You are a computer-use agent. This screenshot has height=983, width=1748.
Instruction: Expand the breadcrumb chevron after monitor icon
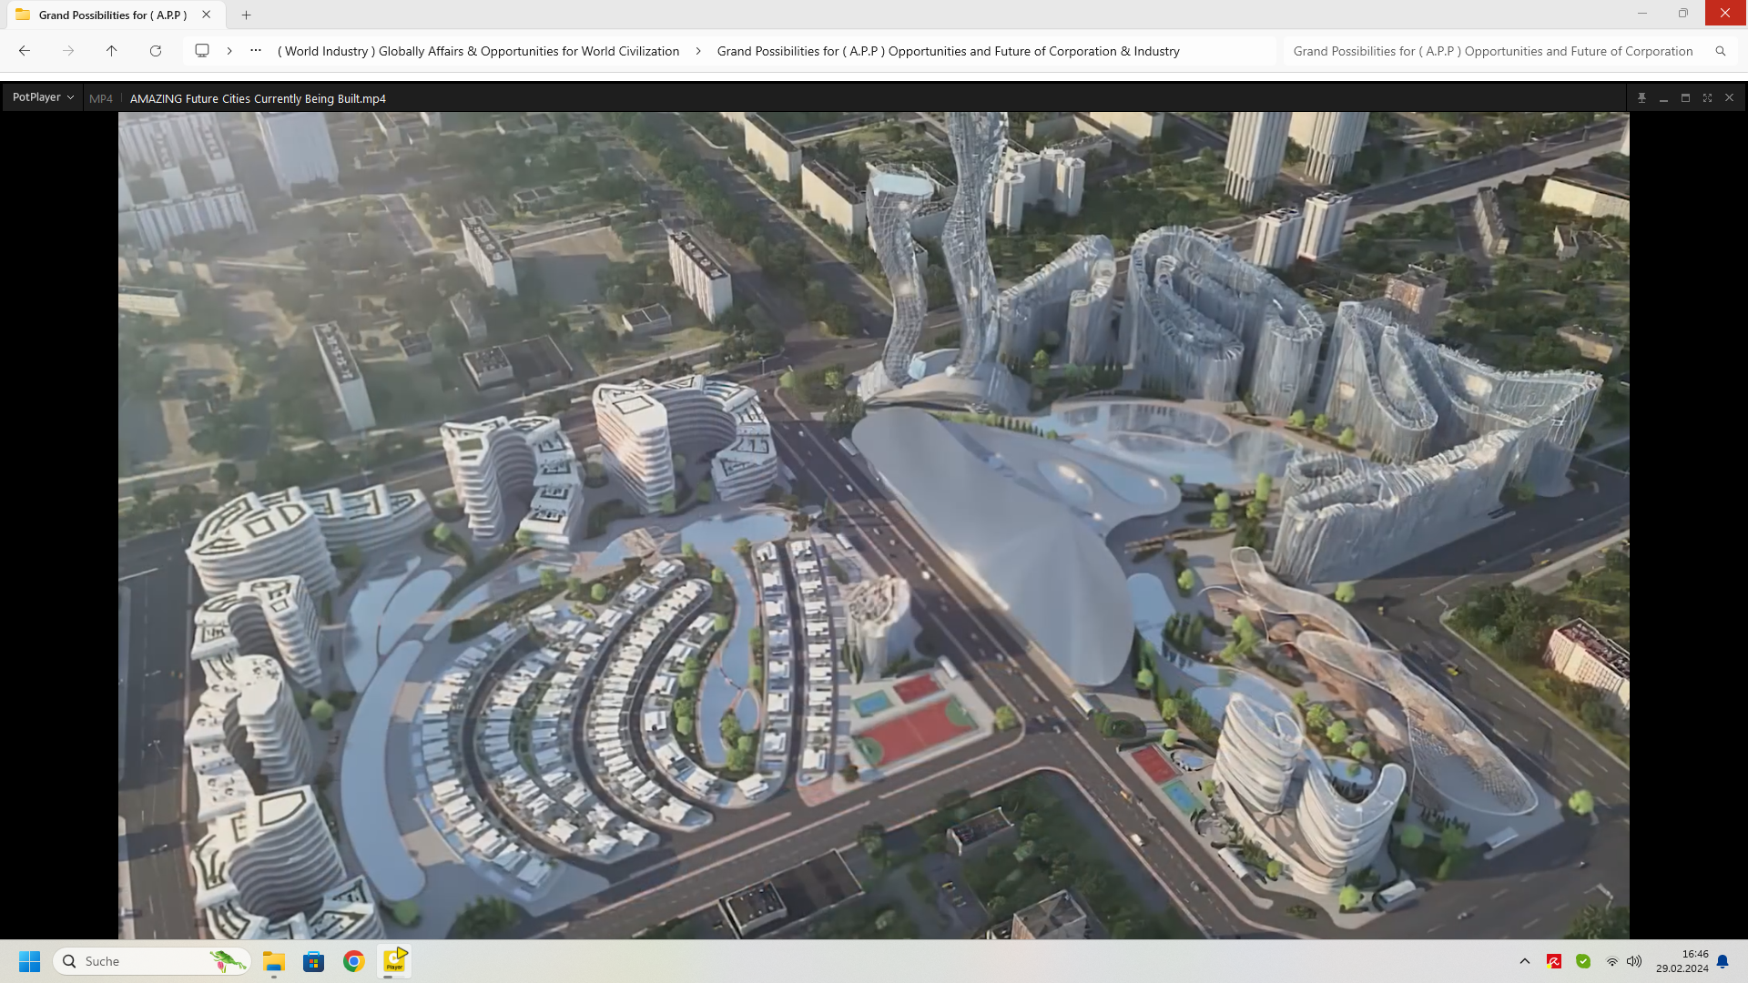click(x=229, y=51)
